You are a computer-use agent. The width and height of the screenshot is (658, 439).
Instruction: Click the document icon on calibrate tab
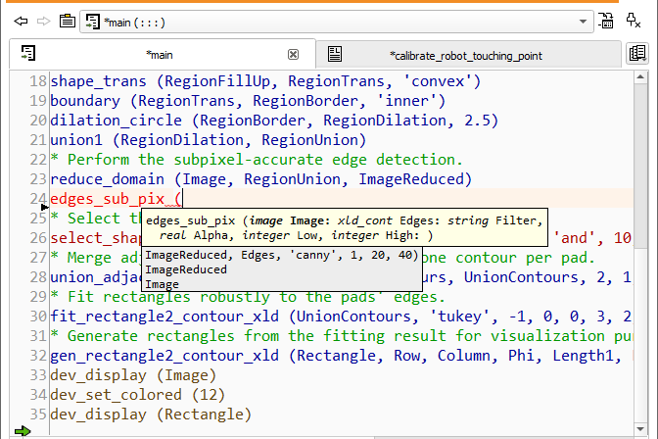(335, 54)
